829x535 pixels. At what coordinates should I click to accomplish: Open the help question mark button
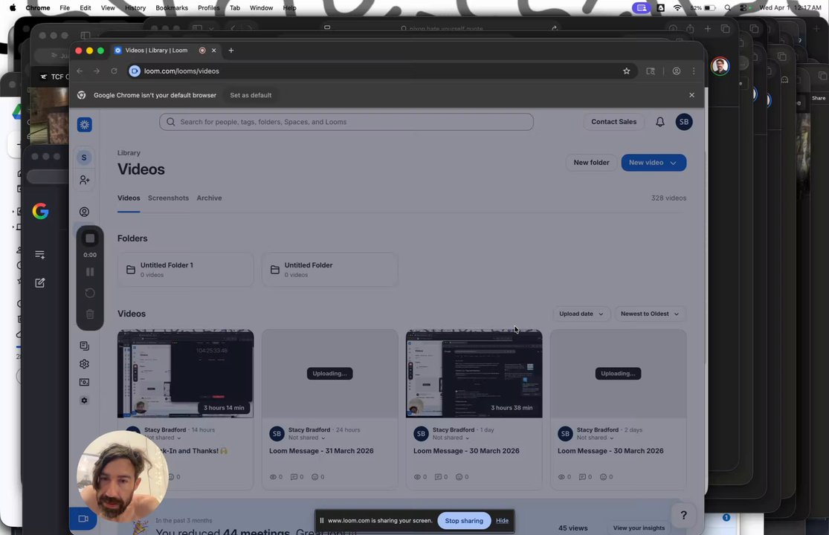pyautogui.click(x=683, y=515)
